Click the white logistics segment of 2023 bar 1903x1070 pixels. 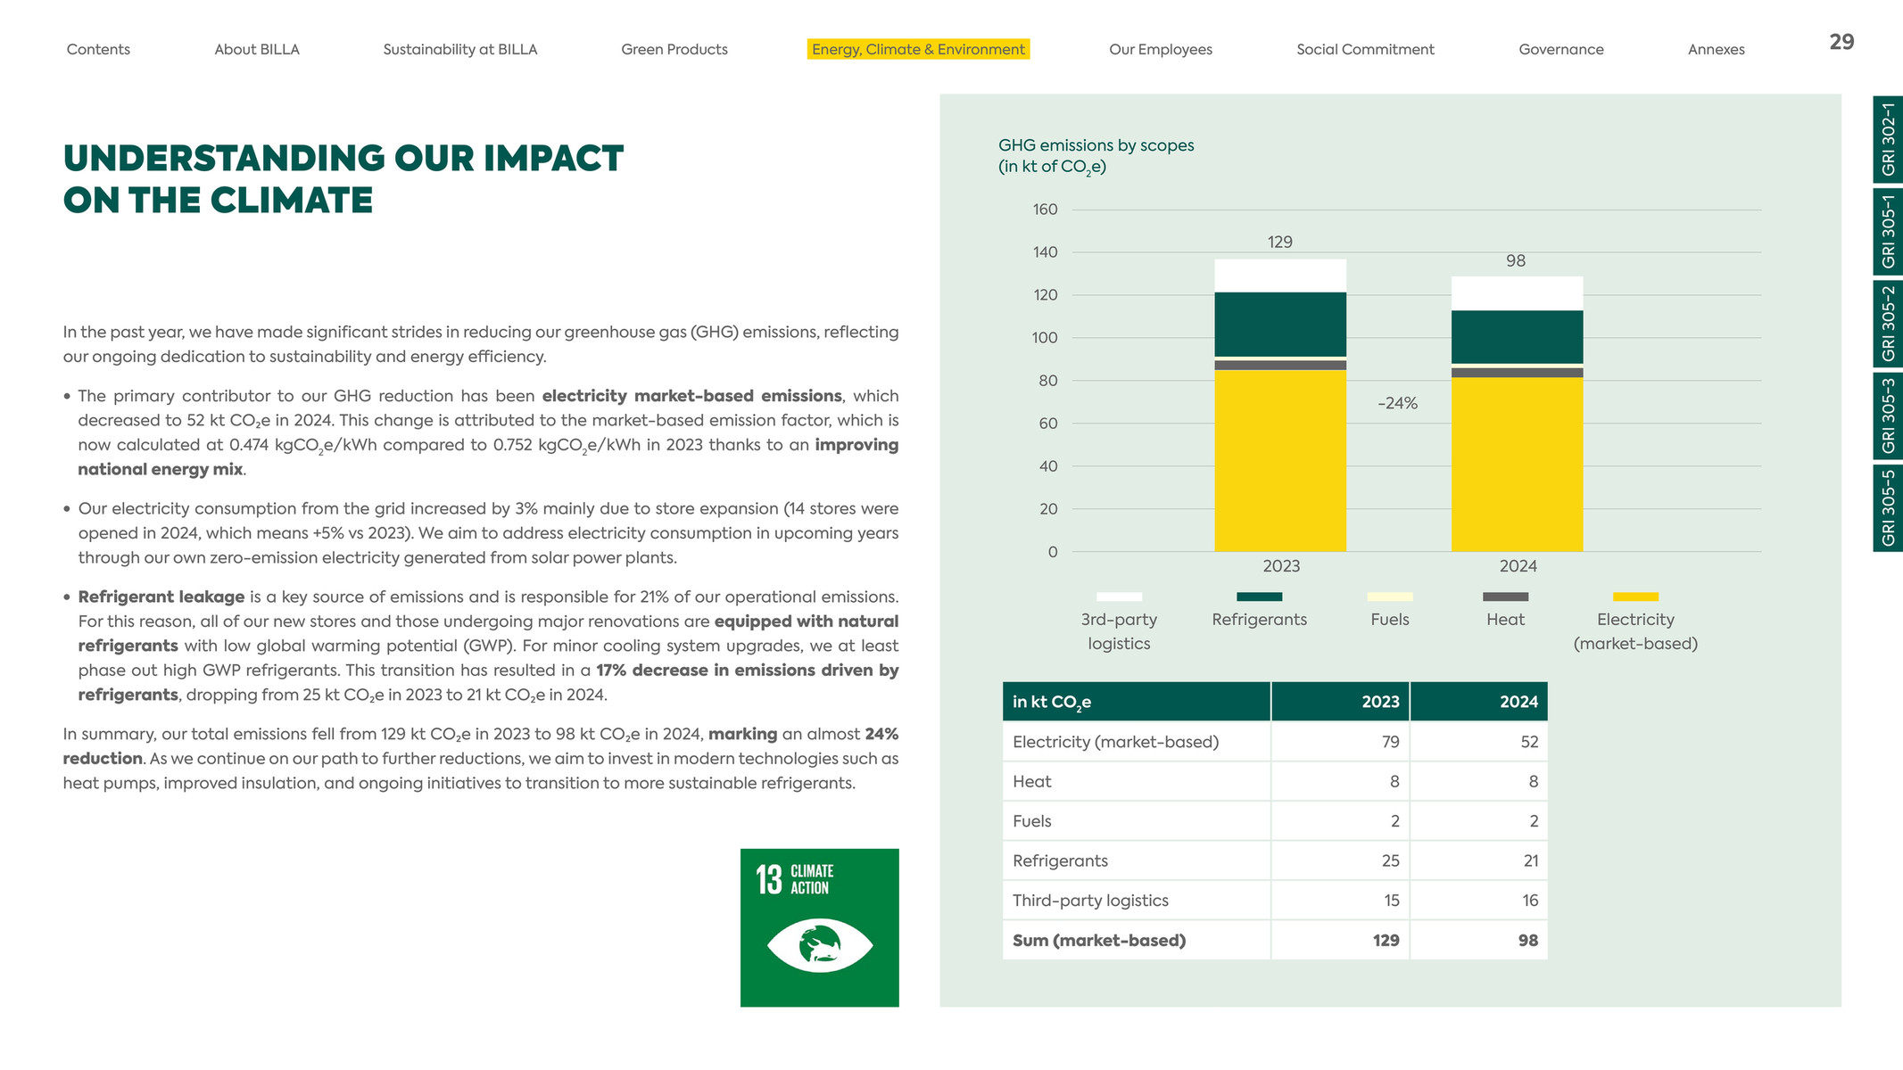pyautogui.click(x=1280, y=276)
